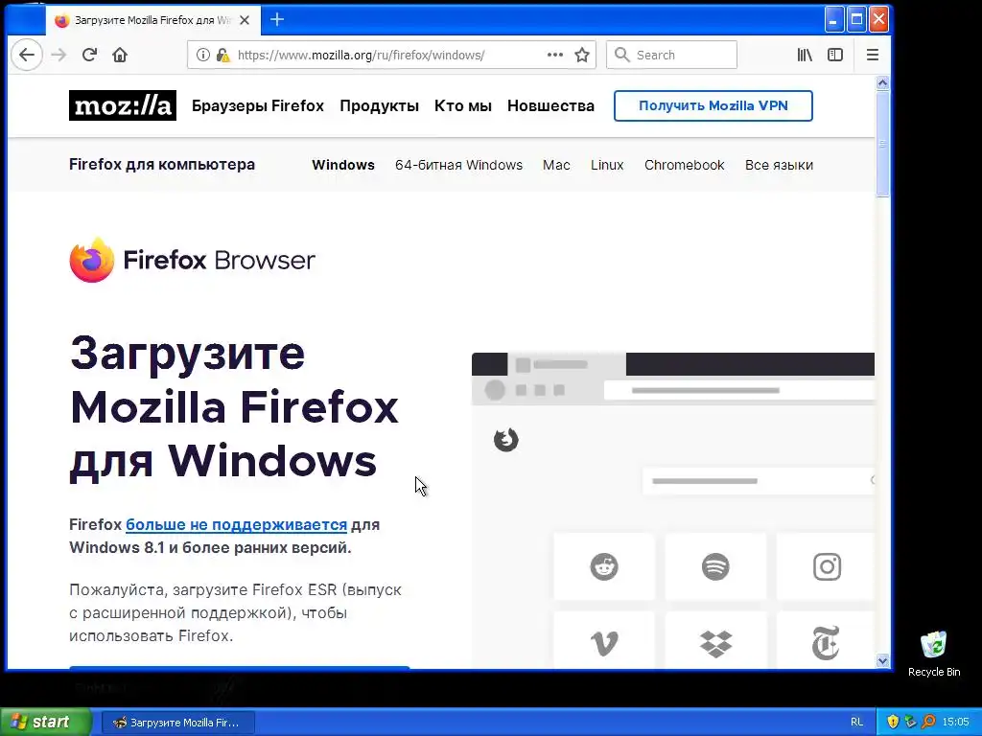This screenshot has width=982, height=736.
Task: Click the magnifier icon in system tray
Action: point(928,722)
